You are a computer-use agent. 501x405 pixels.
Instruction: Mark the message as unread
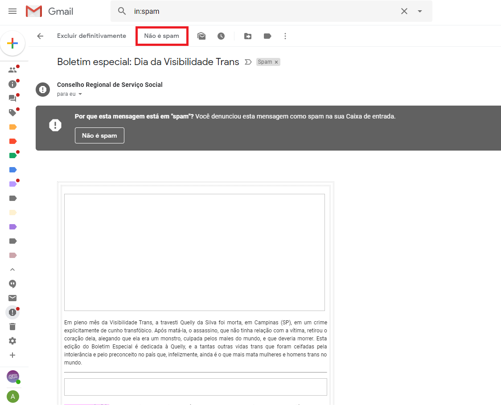point(201,36)
